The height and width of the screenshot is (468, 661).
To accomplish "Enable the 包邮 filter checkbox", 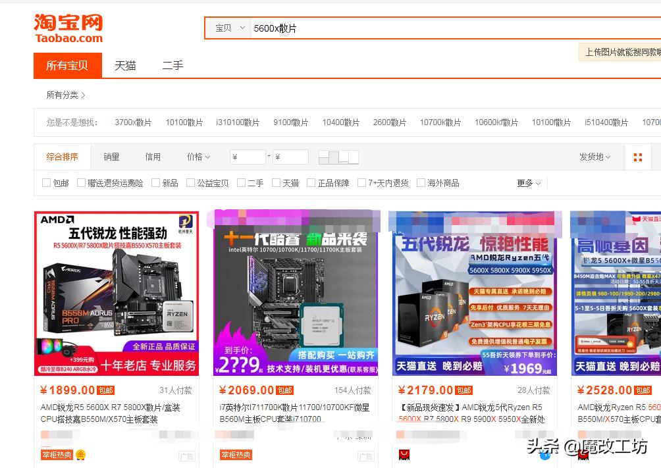I will 46,182.
